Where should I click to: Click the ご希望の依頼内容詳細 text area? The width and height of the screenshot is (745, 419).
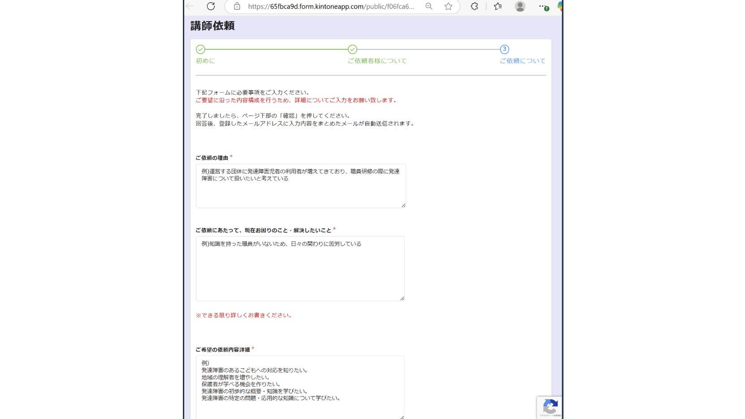tap(300, 387)
